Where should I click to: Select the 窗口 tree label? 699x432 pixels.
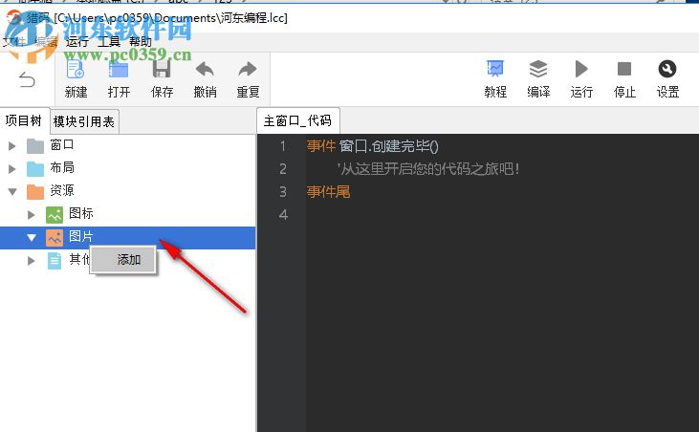coord(62,144)
